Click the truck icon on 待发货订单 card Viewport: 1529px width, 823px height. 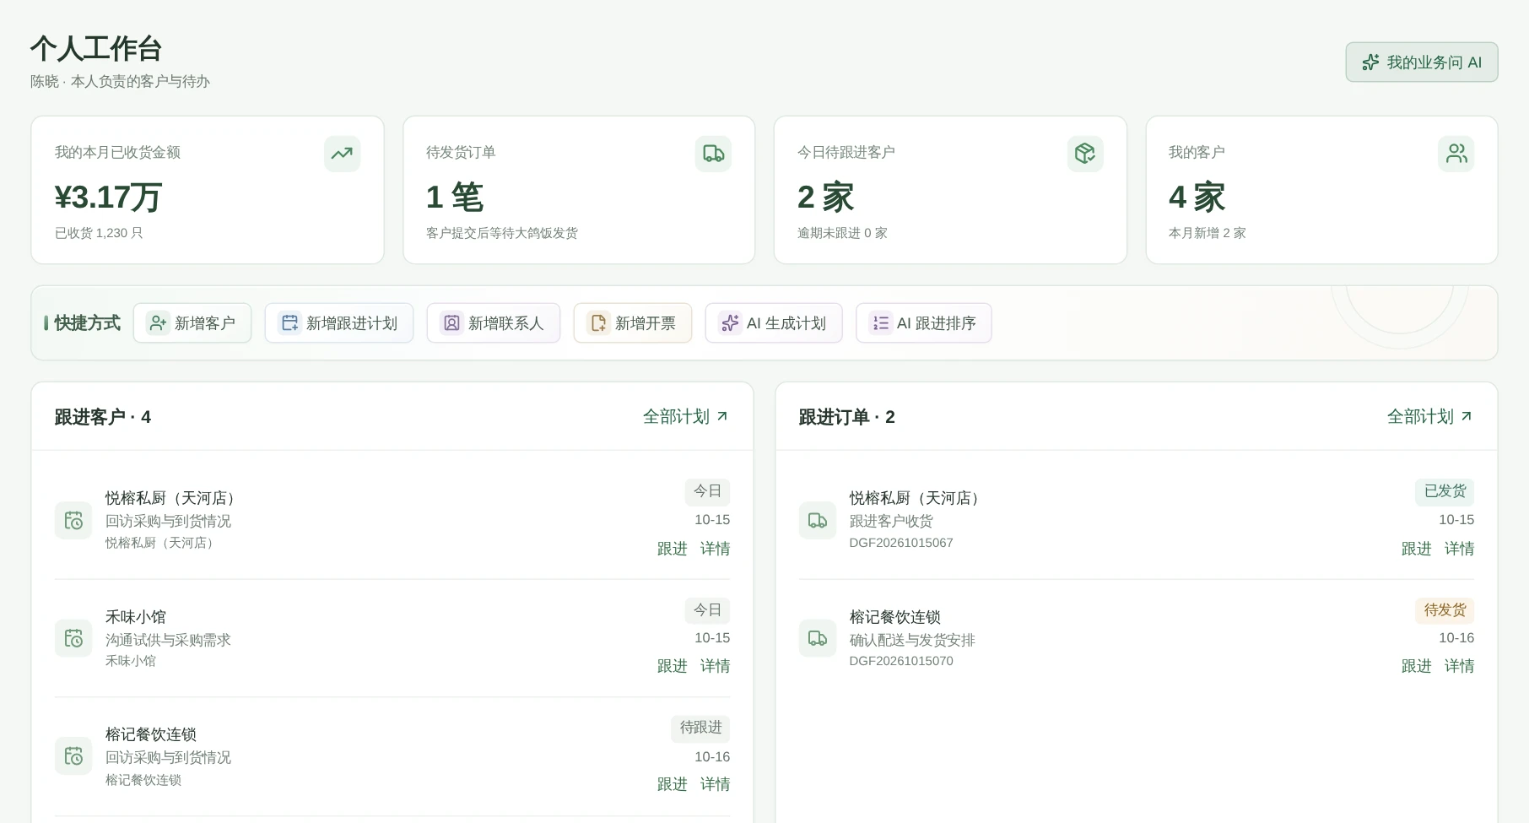[713, 154]
